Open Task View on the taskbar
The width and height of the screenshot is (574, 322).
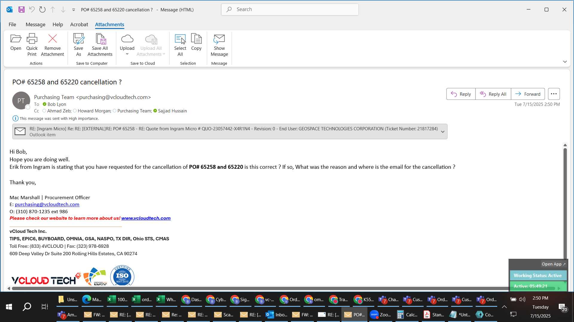pos(45,307)
